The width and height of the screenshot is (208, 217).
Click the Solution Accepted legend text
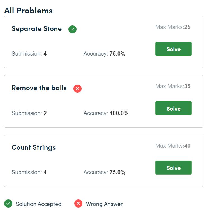pos(39,204)
